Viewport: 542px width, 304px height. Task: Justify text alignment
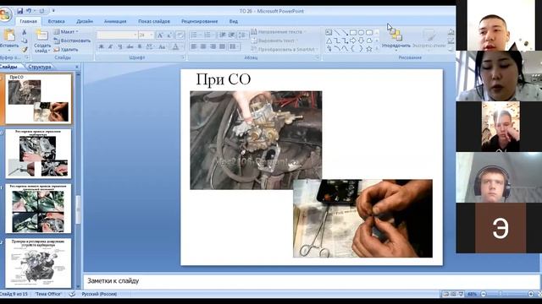(x=223, y=46)
